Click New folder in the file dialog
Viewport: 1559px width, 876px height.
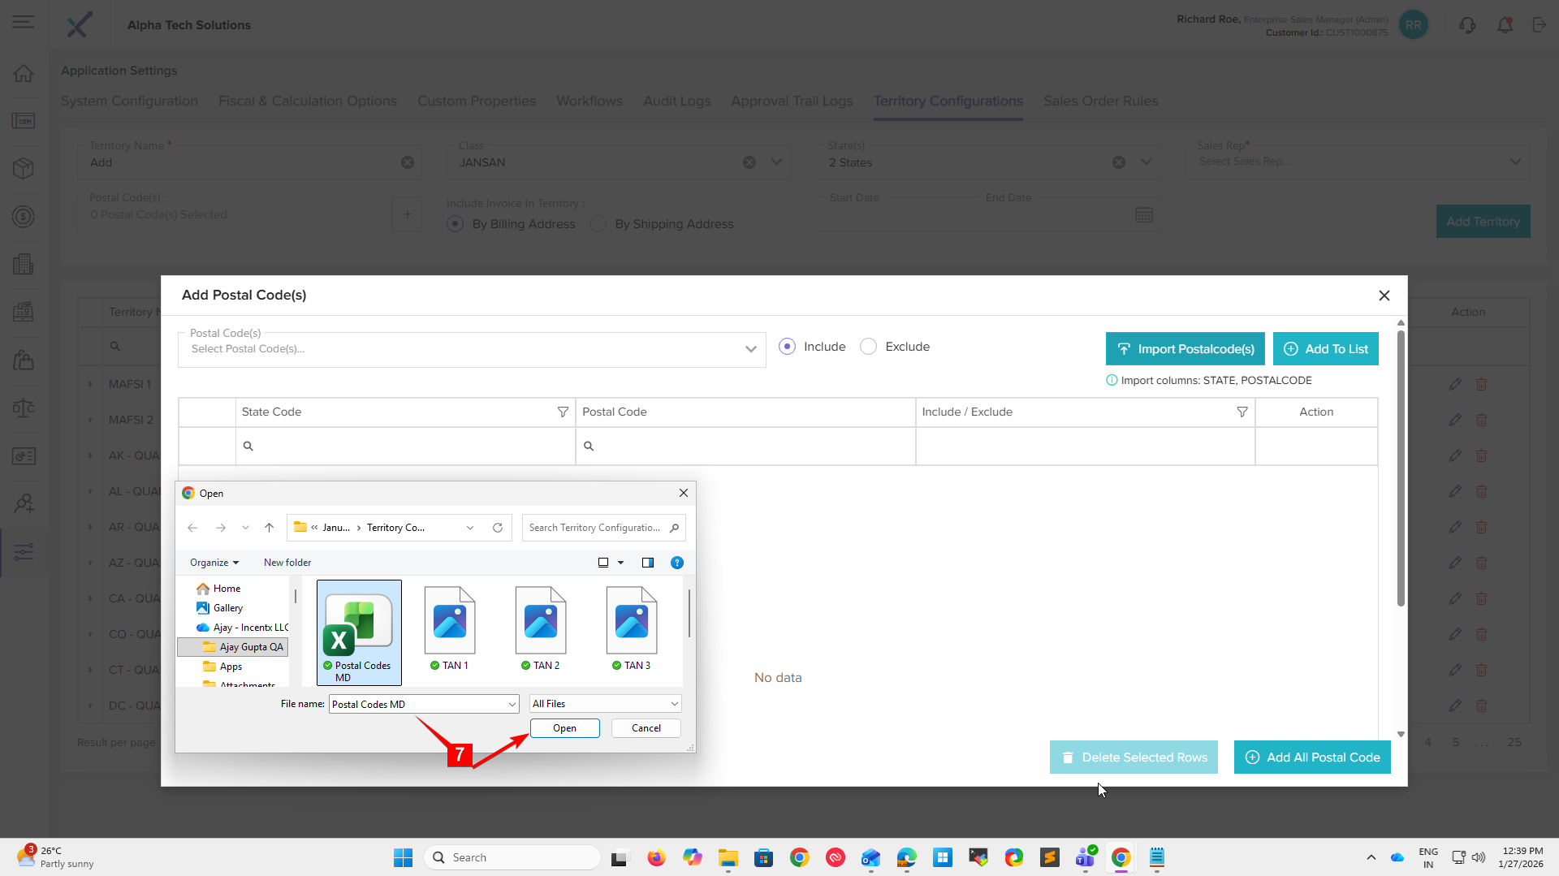click(287, 563)
